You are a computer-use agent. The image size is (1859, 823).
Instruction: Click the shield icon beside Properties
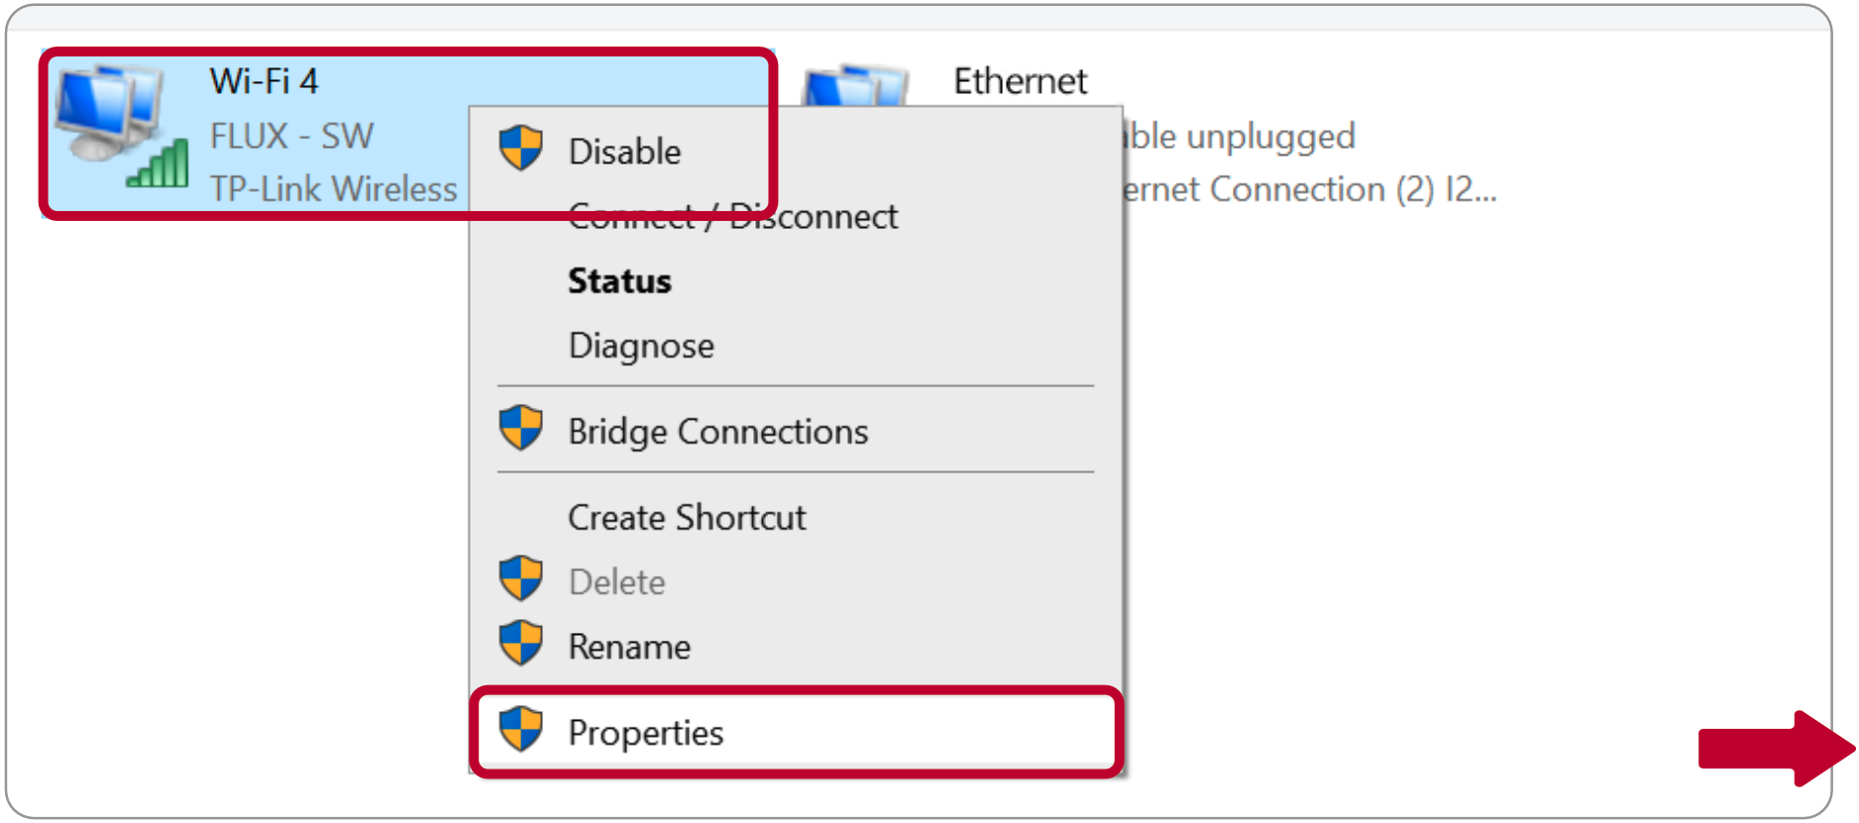coord(520,729)
